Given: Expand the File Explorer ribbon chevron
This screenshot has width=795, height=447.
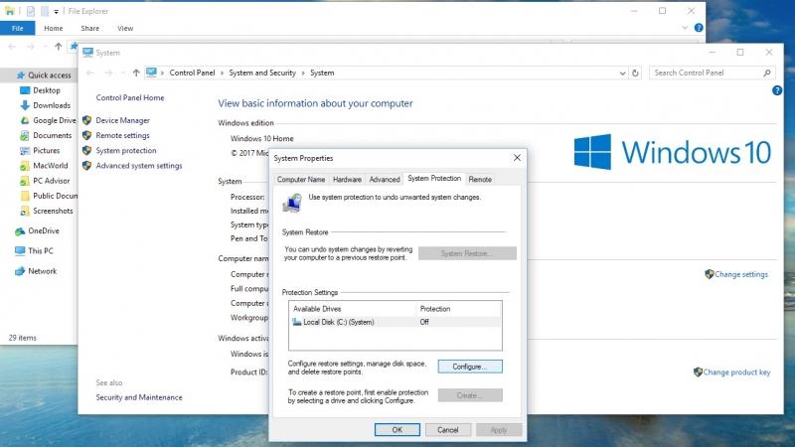Looking at the screenshot, I should [685, 28].
